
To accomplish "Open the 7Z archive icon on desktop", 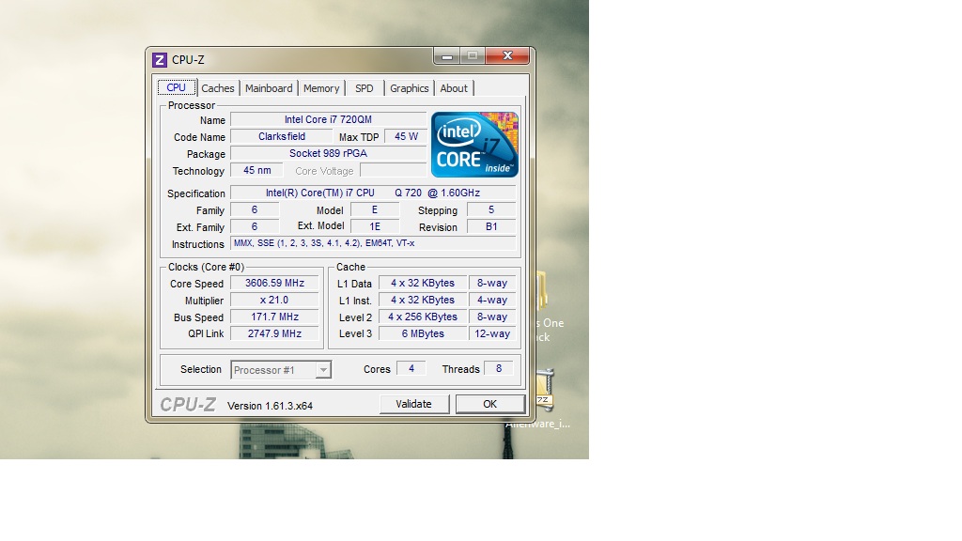I will coord(545,391).
